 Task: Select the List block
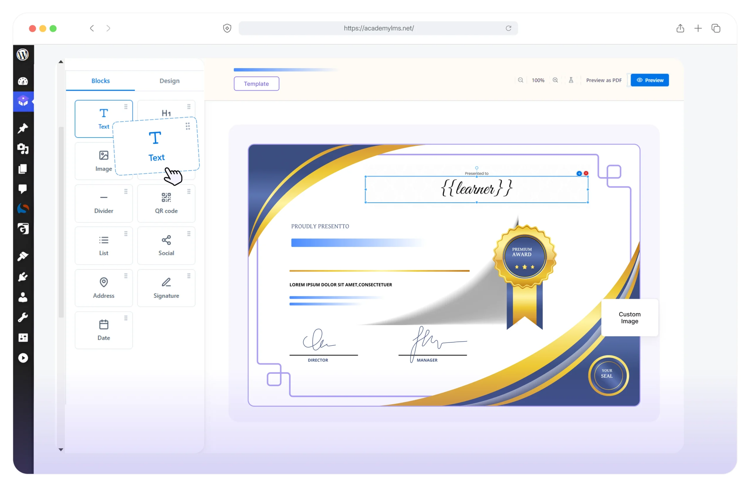pyautogui.click(x=104, y=246)
